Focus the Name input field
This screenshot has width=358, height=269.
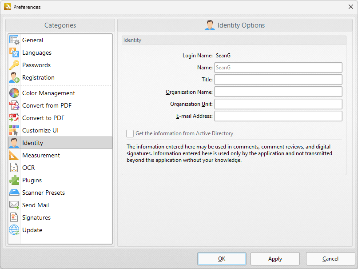coord(278,68)
